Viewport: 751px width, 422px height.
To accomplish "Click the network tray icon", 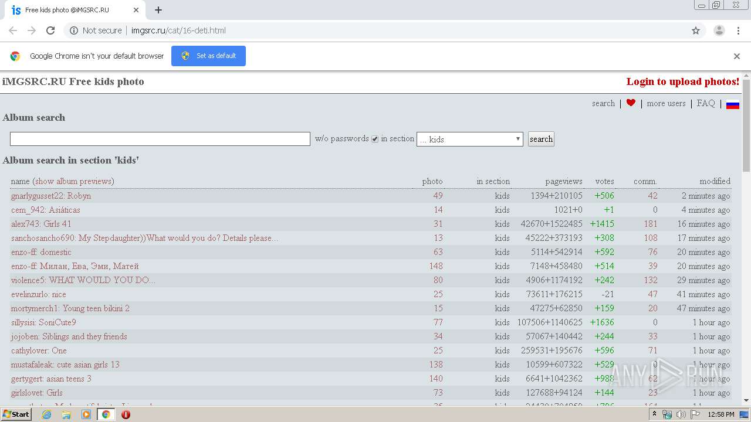I will 667,414.
